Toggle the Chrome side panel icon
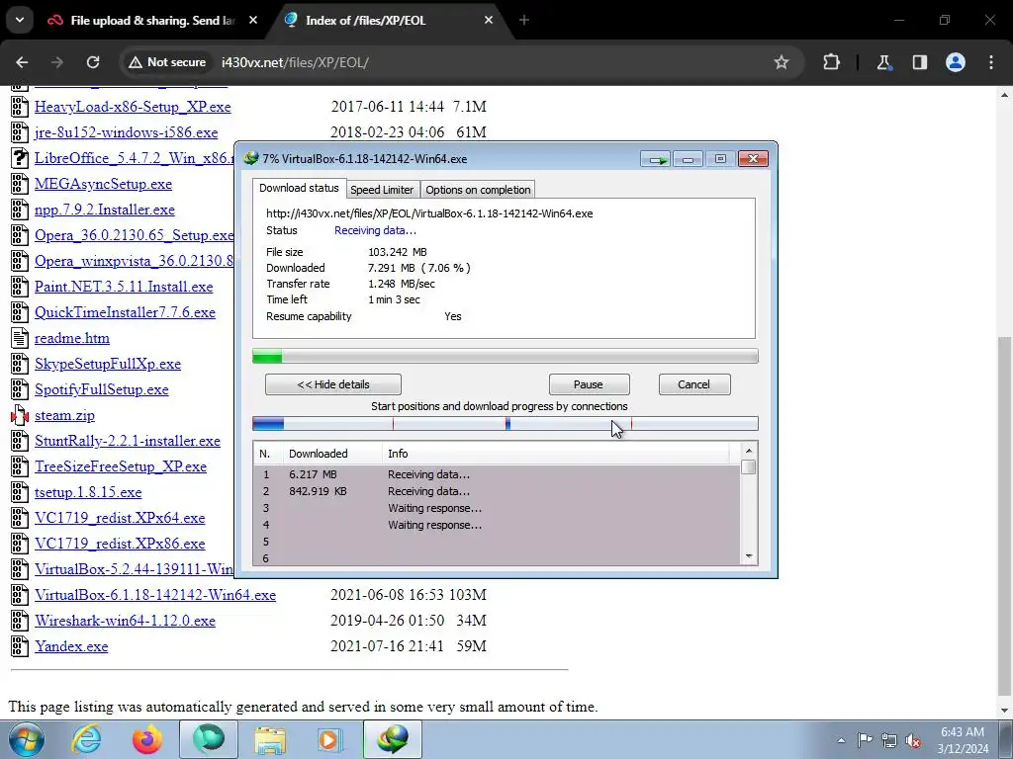1013x759 pixels. point(919,62)
